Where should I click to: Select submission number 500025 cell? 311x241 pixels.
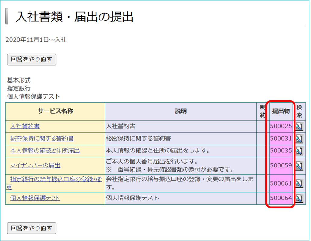pyautogui.click(x=281, y=126)
